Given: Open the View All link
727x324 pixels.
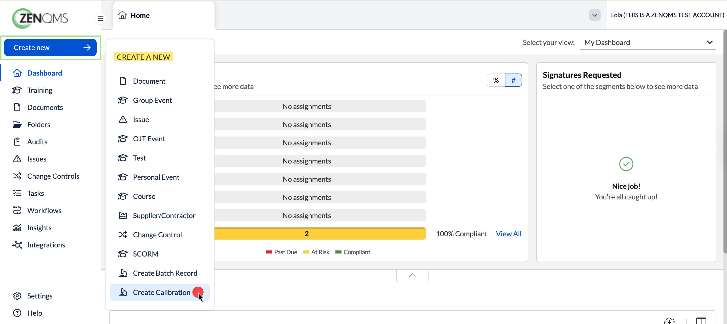Looking at the screenshot, I should 508,234.
